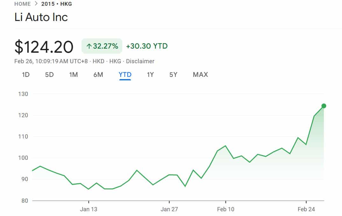Image resolution: width=342 pixels, height=216 pixels.
Task: Click the Li Auto Inc title
Action: point(41,17)
